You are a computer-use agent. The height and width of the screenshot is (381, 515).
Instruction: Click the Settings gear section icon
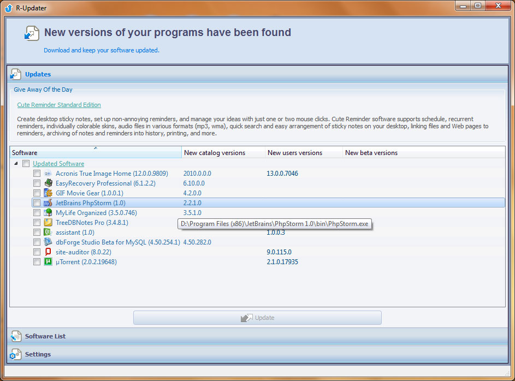click(x=15, y=354)
